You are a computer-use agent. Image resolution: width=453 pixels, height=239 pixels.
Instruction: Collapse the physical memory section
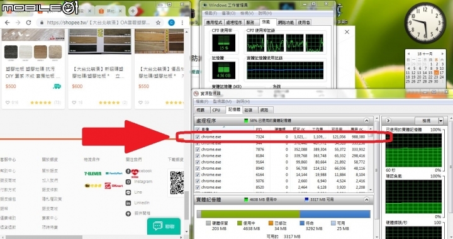click(367, 200)
